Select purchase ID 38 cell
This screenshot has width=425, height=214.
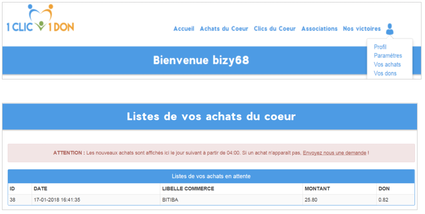point(20,200)
